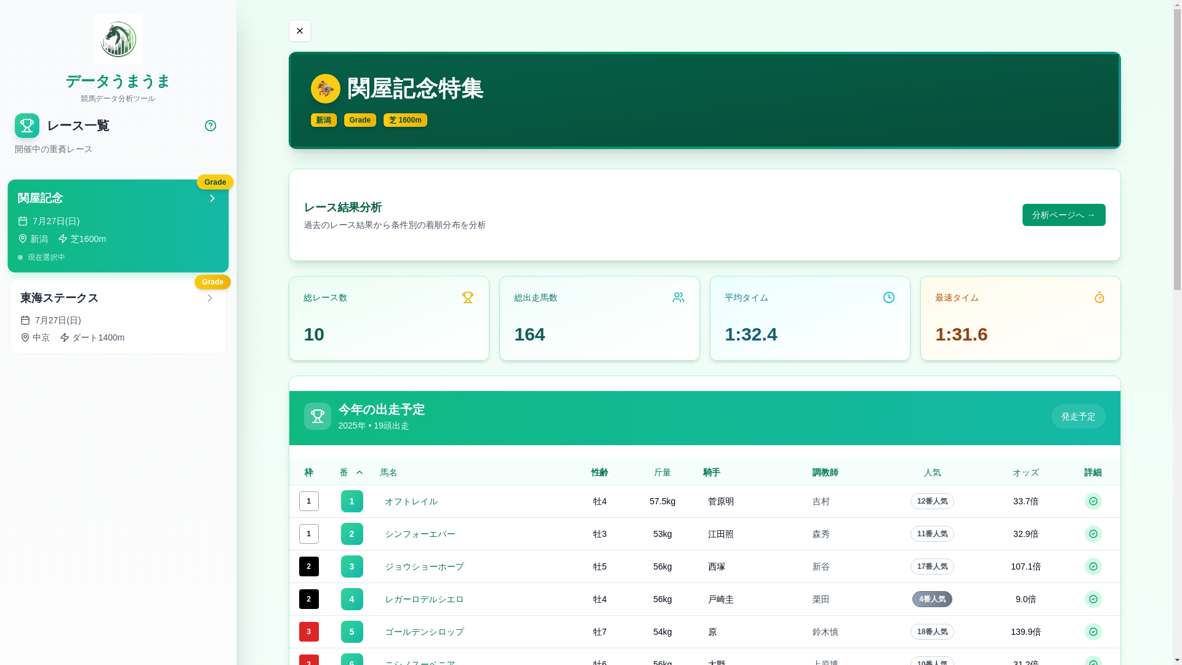Viewport: 1182px width, 665px height.
Task: Open horse シンフォーエバー link
Action: pos(420,534)
